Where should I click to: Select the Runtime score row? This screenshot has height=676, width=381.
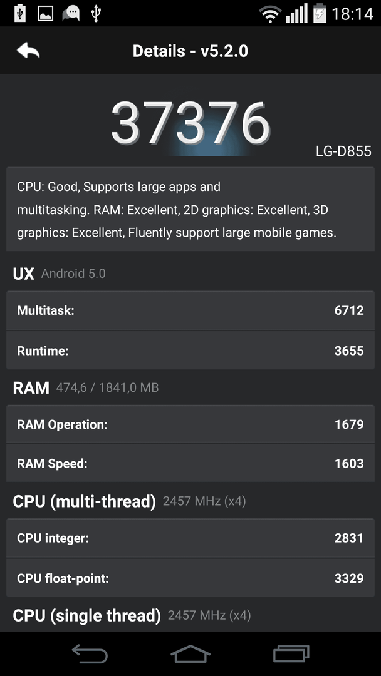[190, 351]
